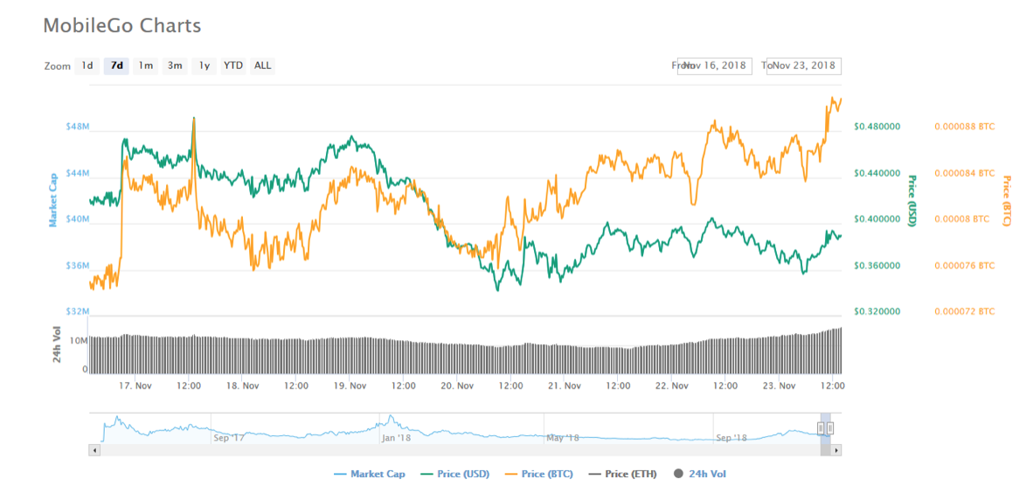Click the 0.000072 BTC axis label

(965, 312)
